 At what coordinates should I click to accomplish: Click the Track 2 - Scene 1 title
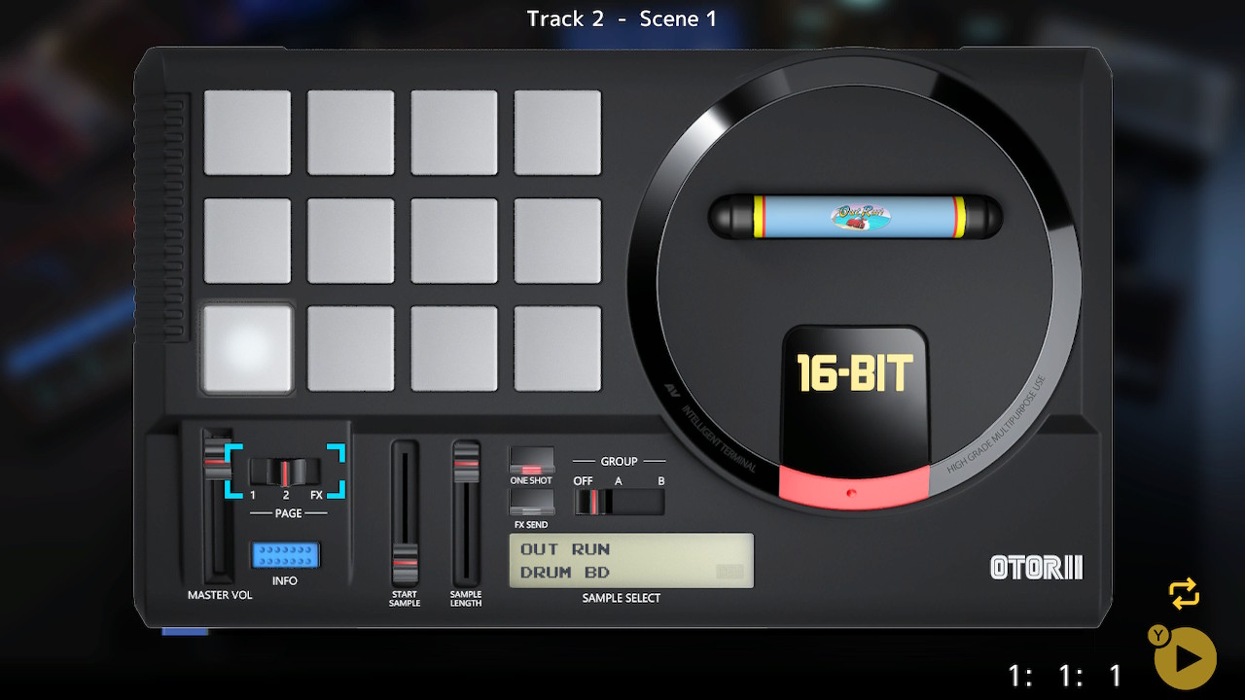(x=622, y=17)
